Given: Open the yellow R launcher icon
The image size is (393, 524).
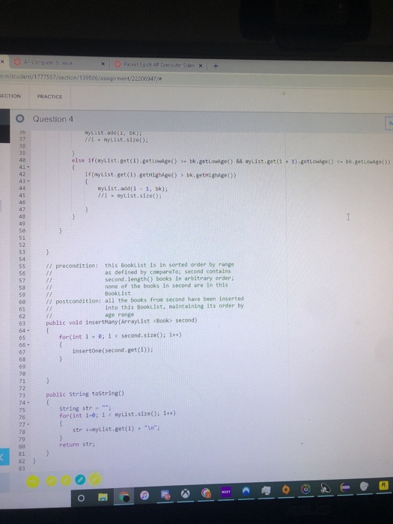Looking at the screenshot, I should point(383,485).
